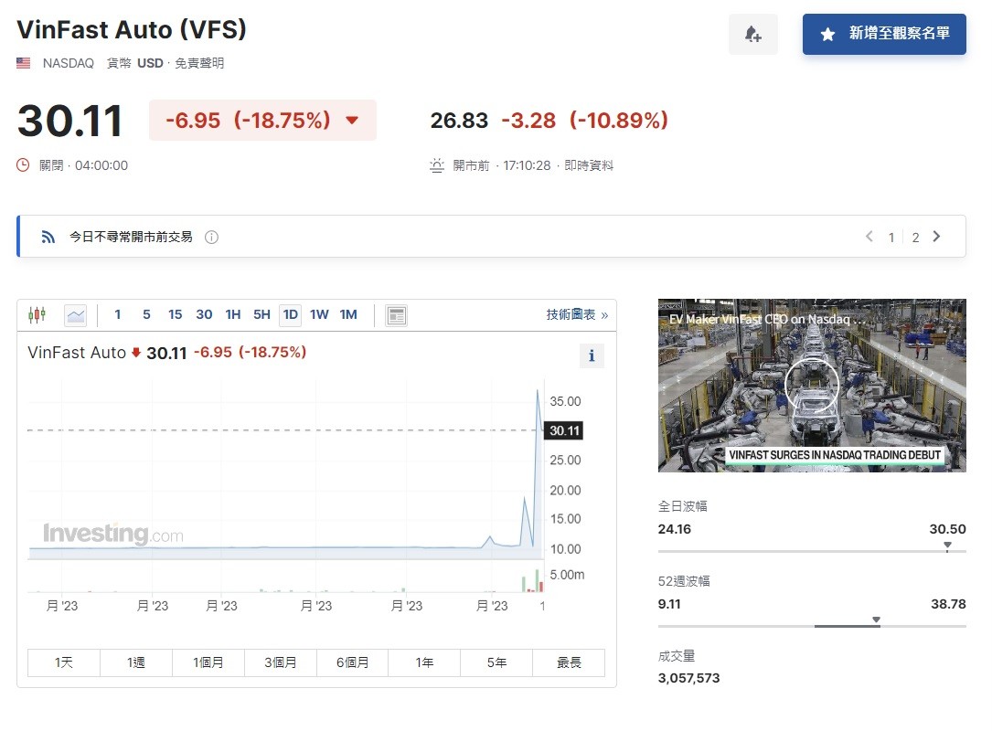
Task: Click the day range low value 24.16
Action: [x=675, y=529]
